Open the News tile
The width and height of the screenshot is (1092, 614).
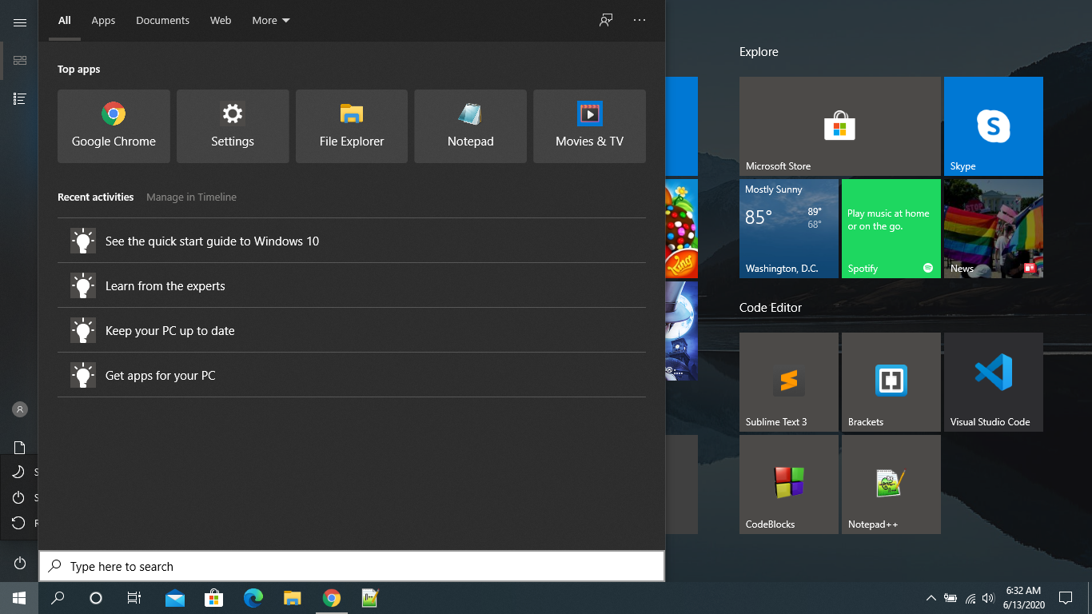pyautogui.click(x=994, y=229)
